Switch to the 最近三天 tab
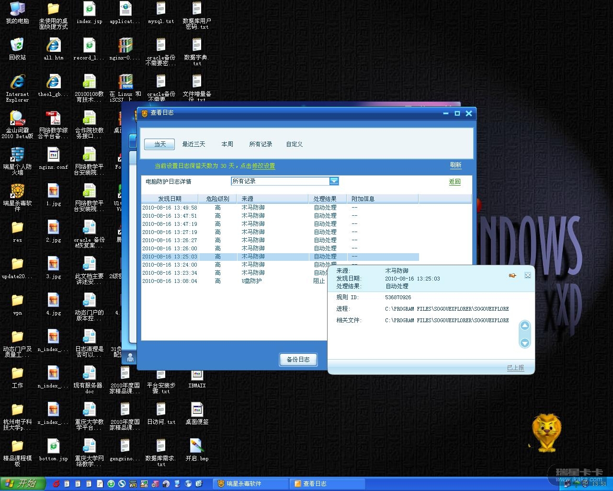 pyautogui.click(x=193, y=144)
